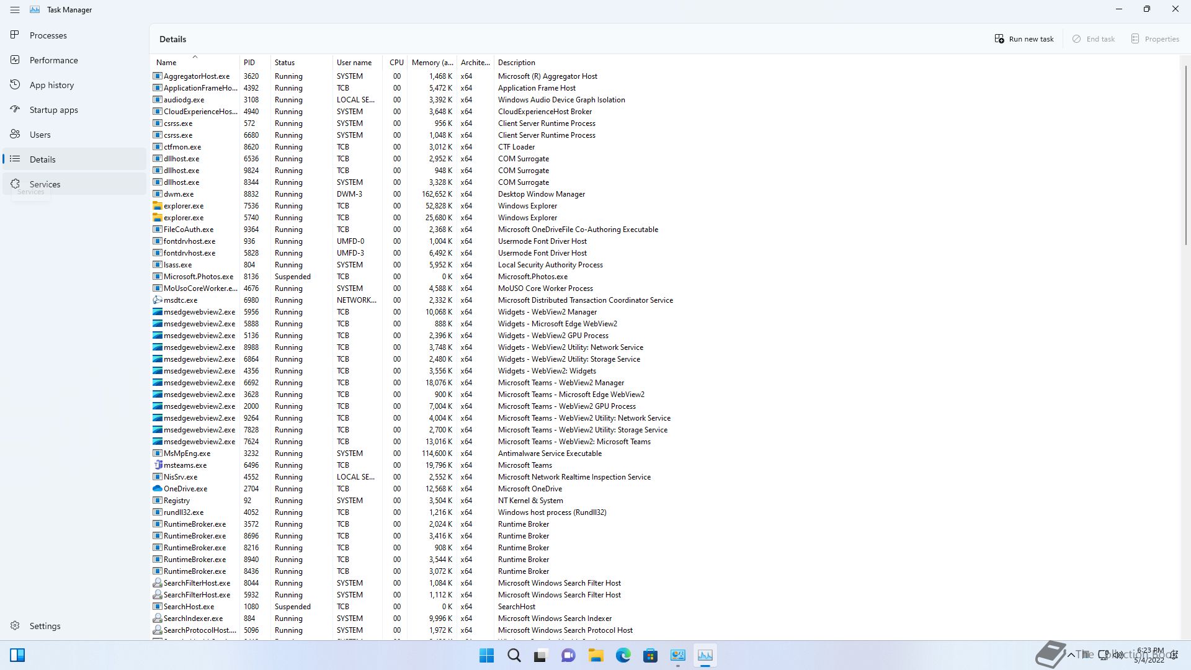Sort by the Memory column header

click(432, 63)
